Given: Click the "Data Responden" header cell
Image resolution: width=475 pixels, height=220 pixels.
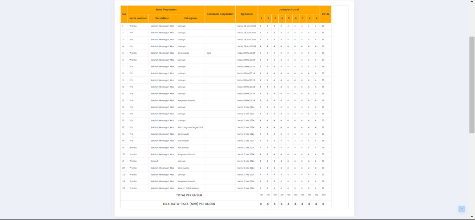Looking at the screenshot, I should (x=166, y=10).
